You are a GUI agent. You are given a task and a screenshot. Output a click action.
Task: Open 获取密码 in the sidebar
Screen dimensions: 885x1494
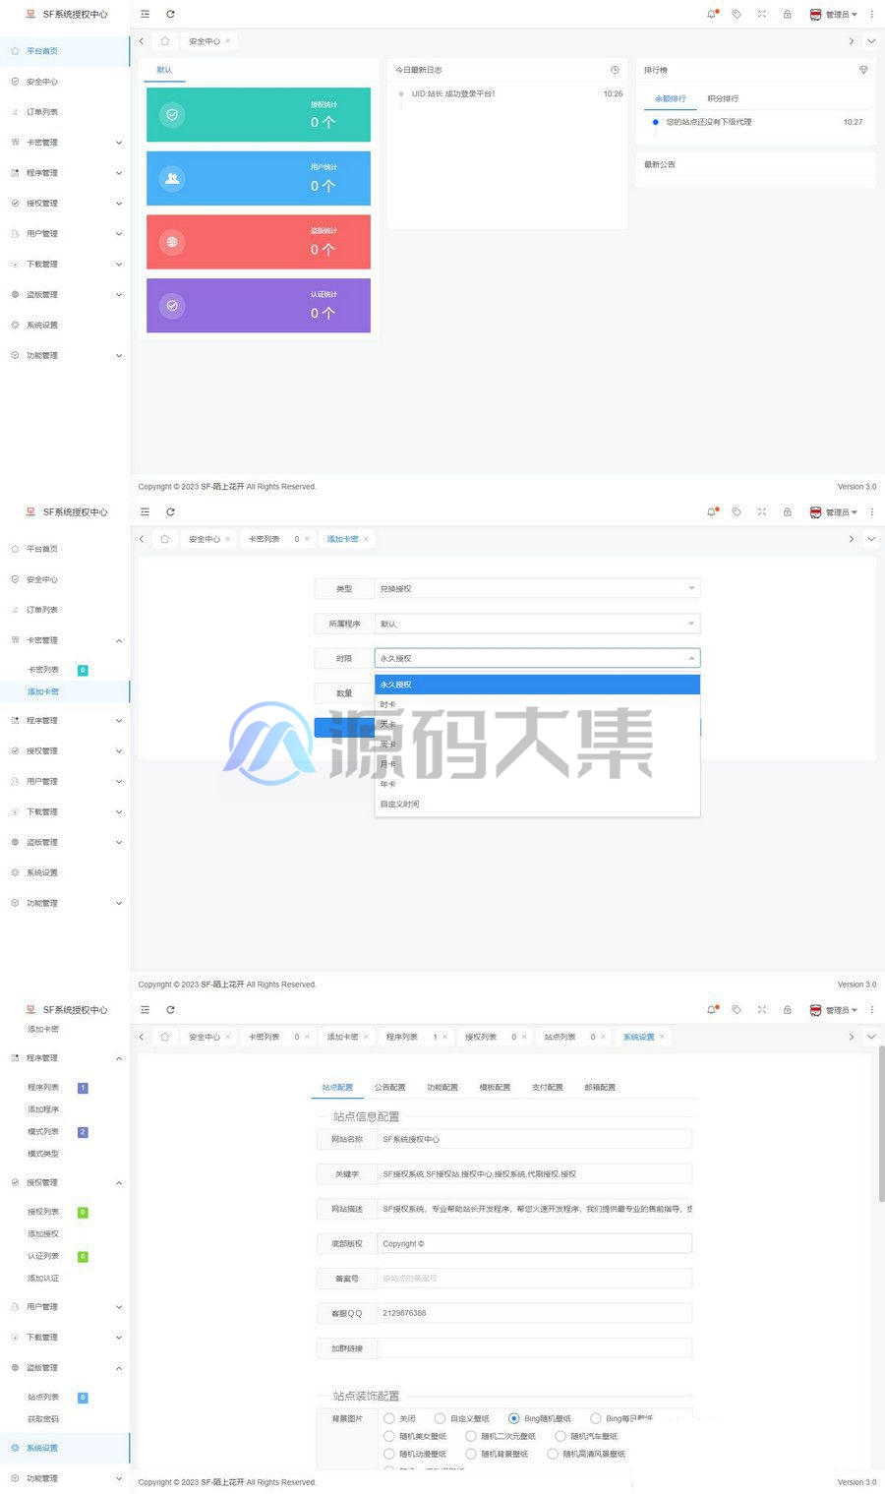43,1419
